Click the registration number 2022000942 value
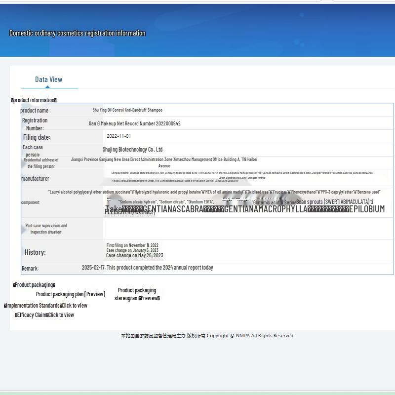 pos(135,123)
